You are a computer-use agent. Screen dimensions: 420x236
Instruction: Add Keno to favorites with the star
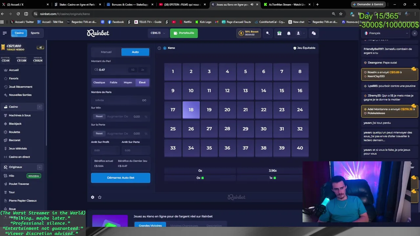(100, 197)
